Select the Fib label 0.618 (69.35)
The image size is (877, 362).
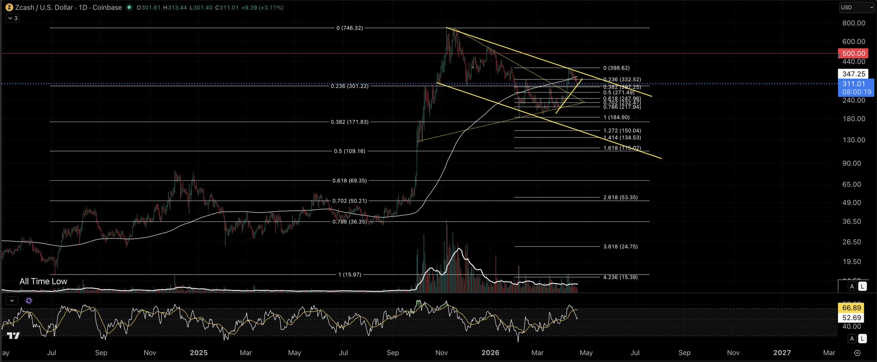pyautogui.click(x=349, y=181)
